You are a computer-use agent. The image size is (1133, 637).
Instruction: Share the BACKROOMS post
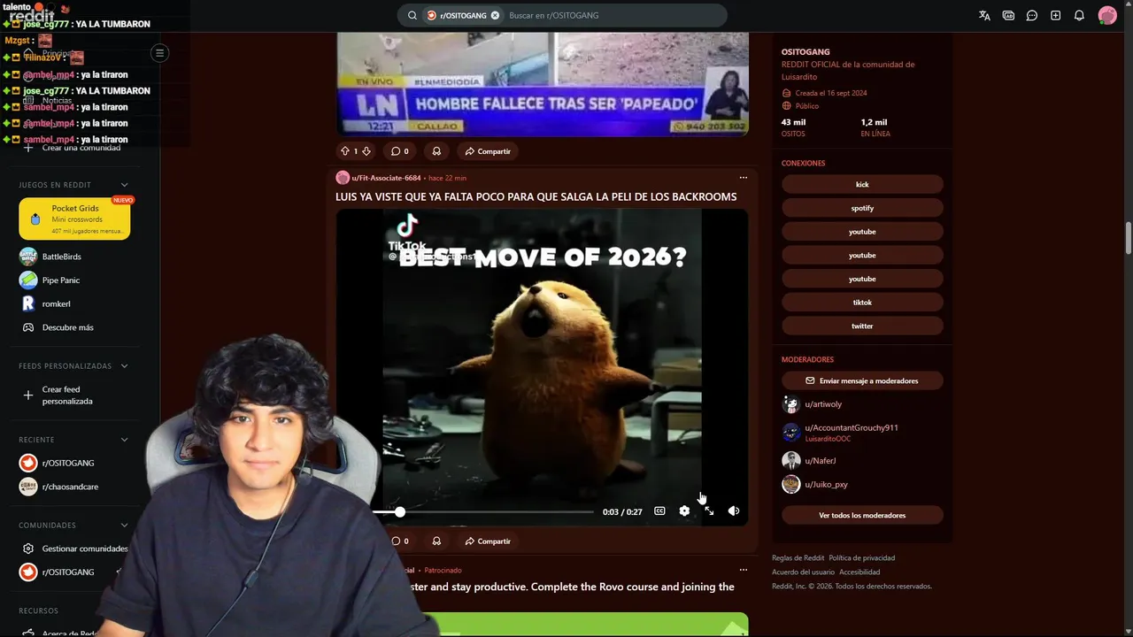pos(488,541)
